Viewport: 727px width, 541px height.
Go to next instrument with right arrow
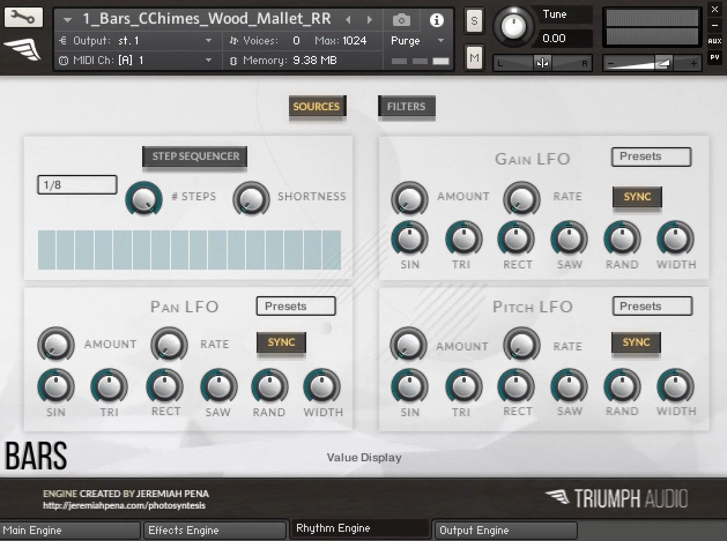(x=369, y=20)
